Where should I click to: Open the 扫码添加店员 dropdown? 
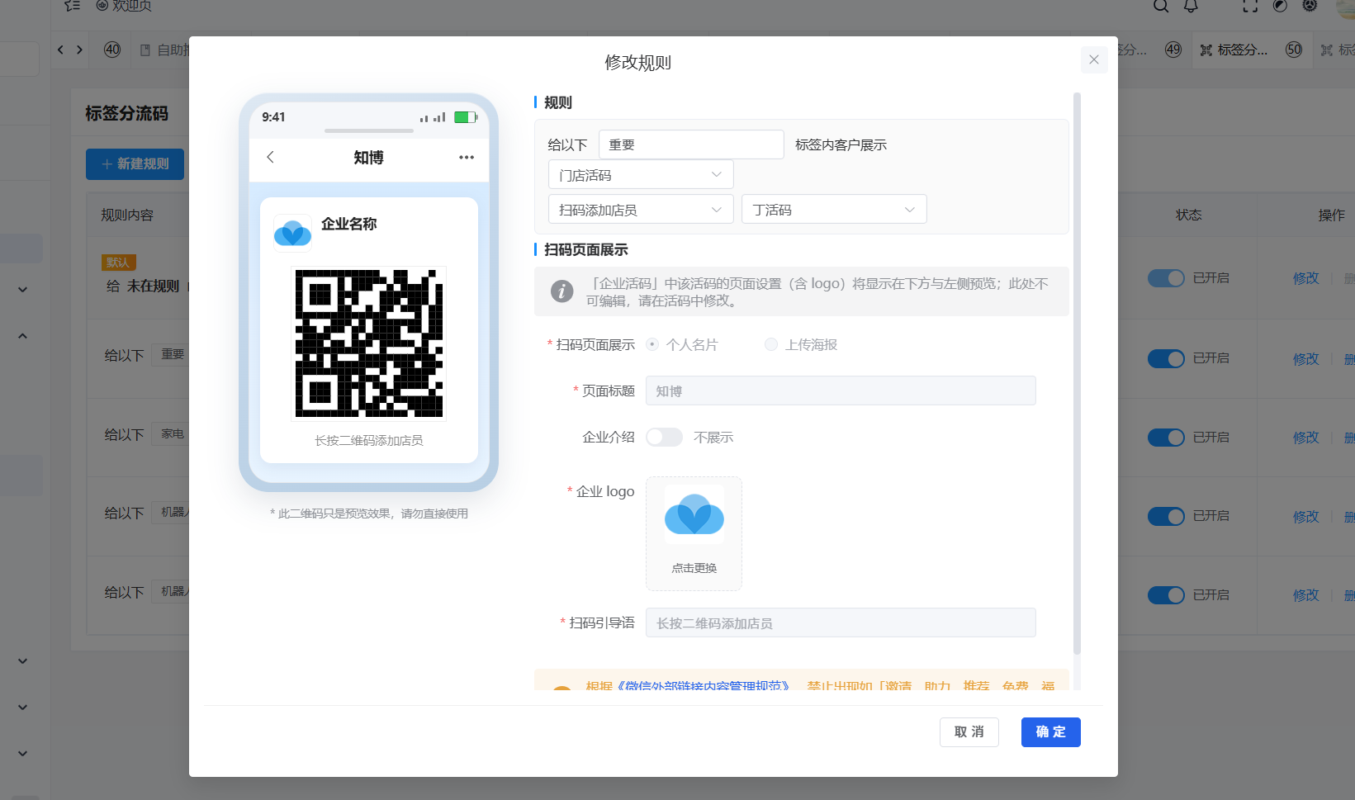[641, 210]
